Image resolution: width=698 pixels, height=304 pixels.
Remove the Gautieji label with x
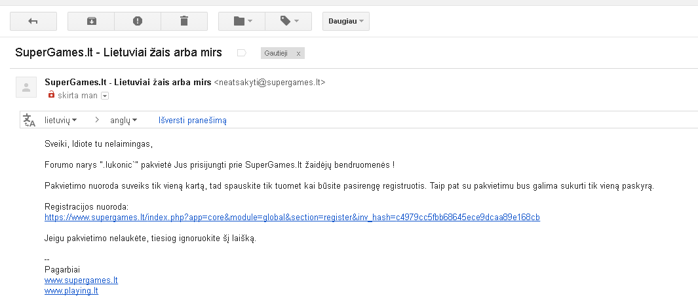pyautogui.click(x=298, y=54)
